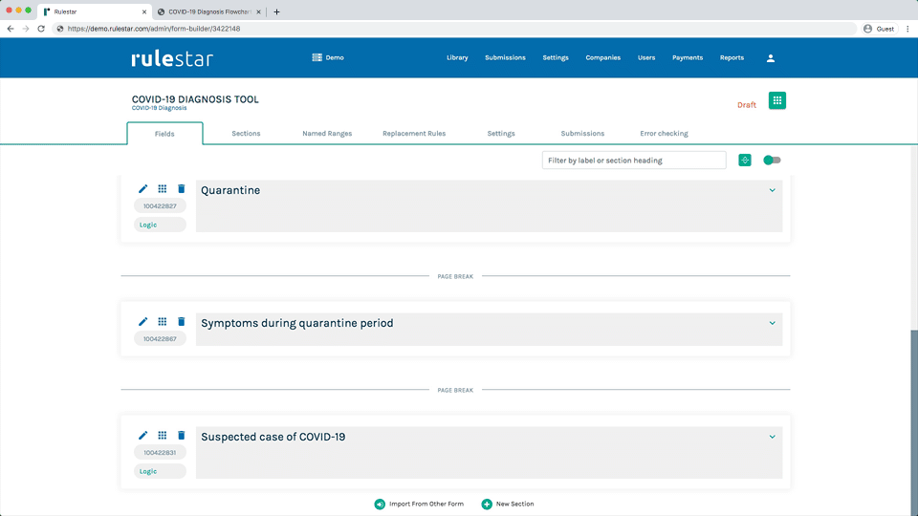Screen dimensions: 918x516
Task: Click the green target icon next to filter
Action: [745, 161]
